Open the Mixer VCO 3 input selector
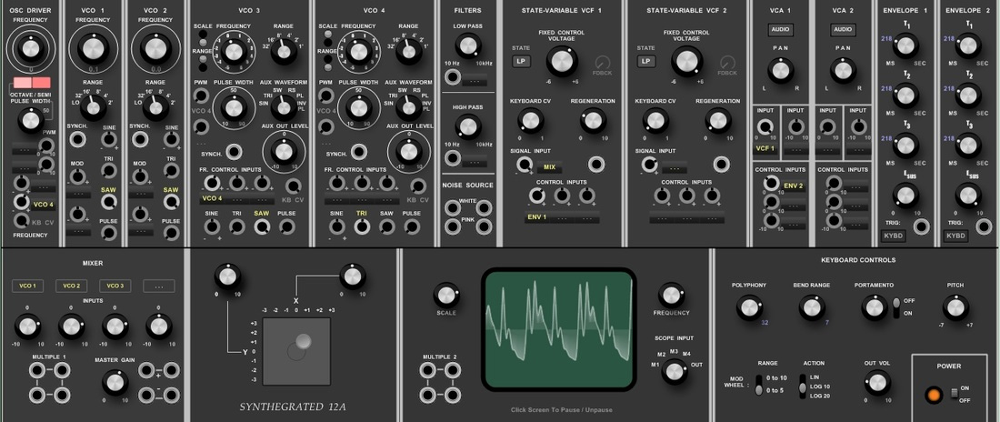This screenshot has width=1000, height=422. pyautogui.click(x=115, y=286)
